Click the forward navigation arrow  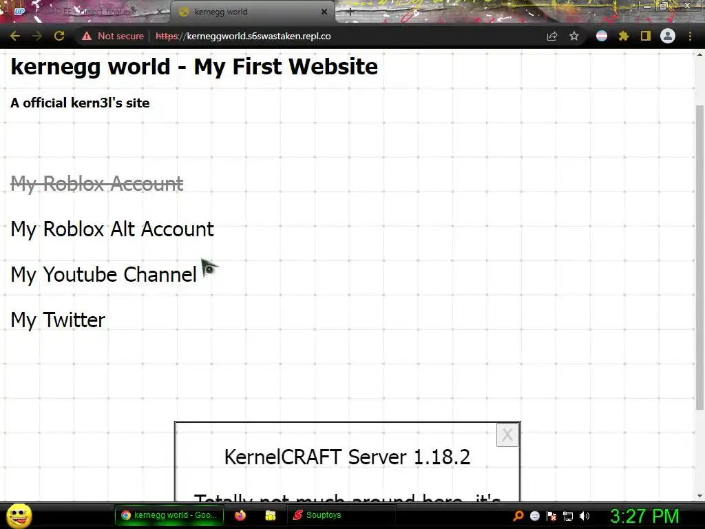click(x=37, y=36)
